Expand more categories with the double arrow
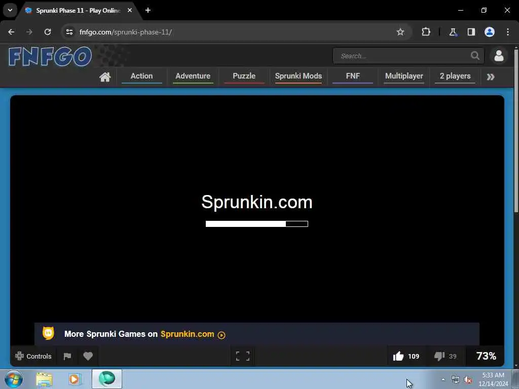Screen dimensions: 519x389 (x=491, y=77)
